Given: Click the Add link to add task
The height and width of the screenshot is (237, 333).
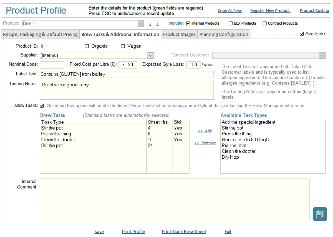Looking at the screenshot, I should [x=205, y=131].
